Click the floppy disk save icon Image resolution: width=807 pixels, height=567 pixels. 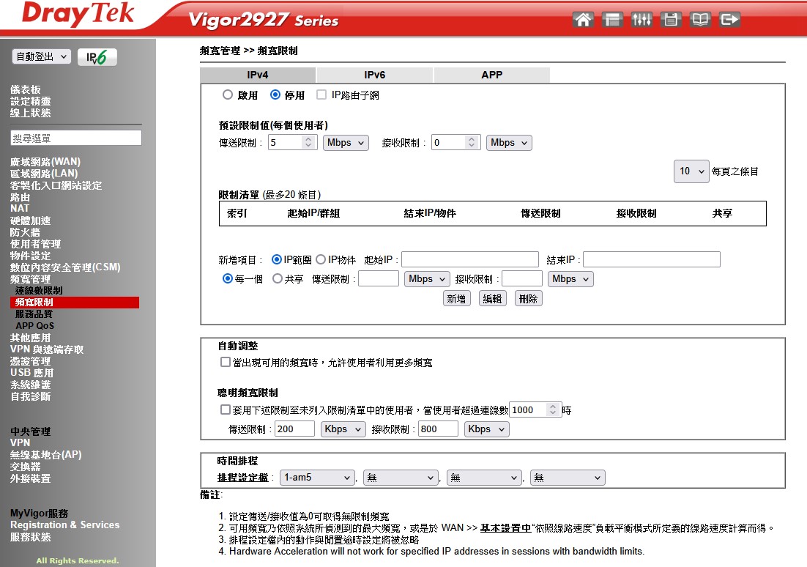pyautogui.click(x=671, y=20)
